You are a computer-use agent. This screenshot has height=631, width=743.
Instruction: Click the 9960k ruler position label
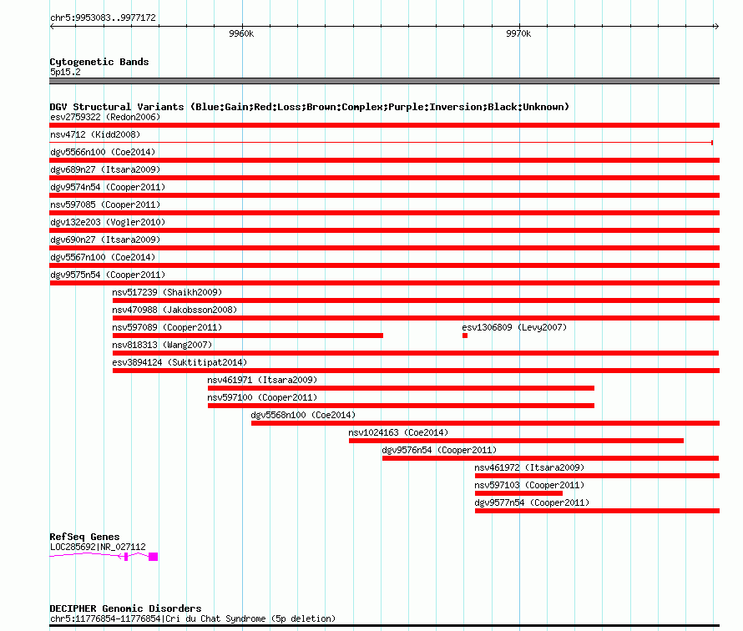241,33
